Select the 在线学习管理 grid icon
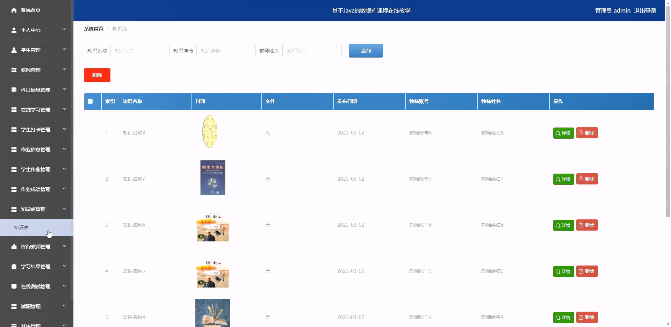671x327 pixels. tap(14, 110)
